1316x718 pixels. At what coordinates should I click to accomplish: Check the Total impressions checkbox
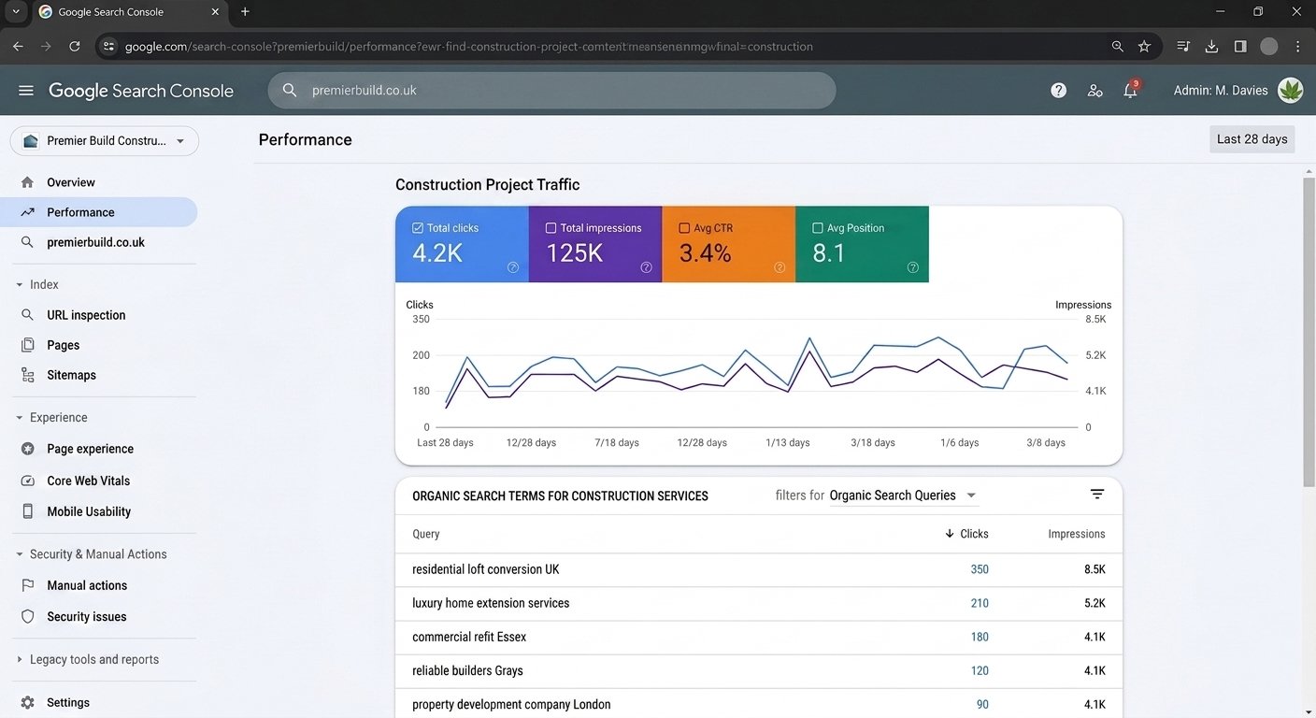pyautogui.click(x=551, y=228)
